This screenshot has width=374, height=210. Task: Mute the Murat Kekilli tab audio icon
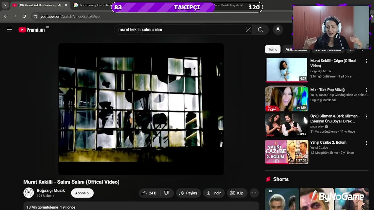60,5
